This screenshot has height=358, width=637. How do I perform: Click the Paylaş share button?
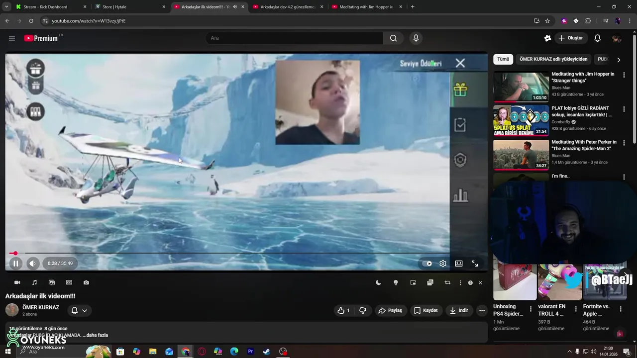tap(391, 310)
